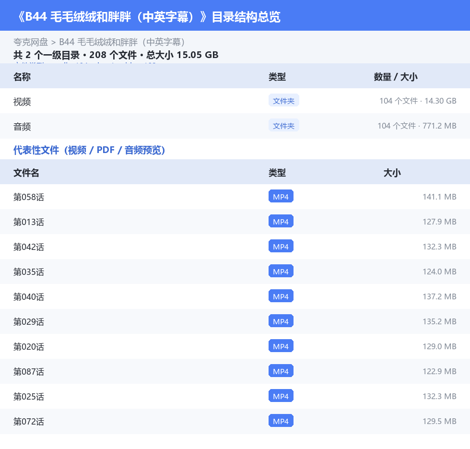Click the MP4 badge for 第013话
The width and height of the screenshot is (470, 449).
click(x=281, y=221)
